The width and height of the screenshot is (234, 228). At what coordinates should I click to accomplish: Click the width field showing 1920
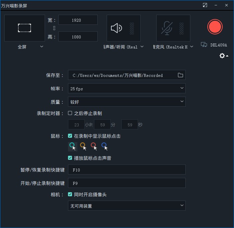78,20
